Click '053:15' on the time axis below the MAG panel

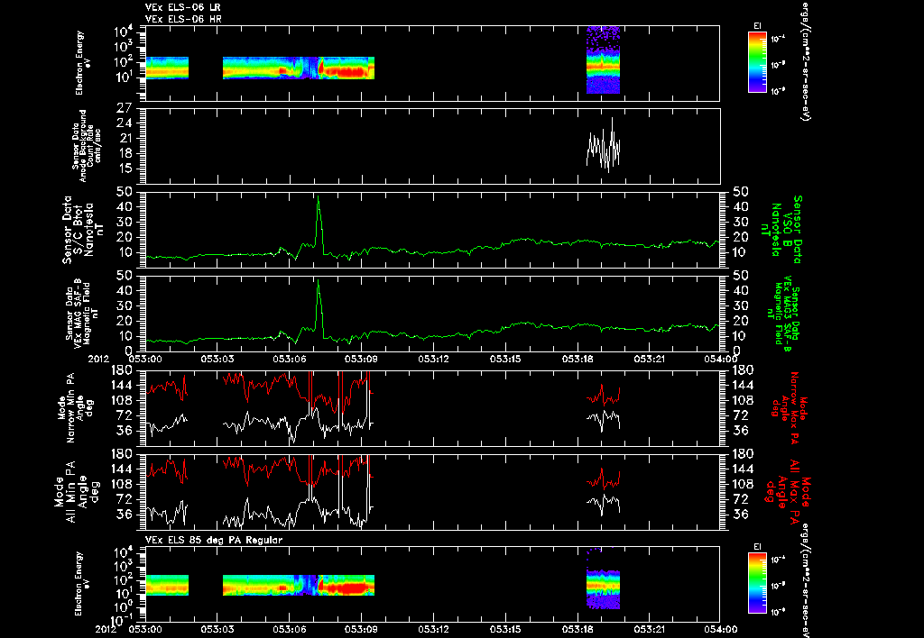coord(507,359)
